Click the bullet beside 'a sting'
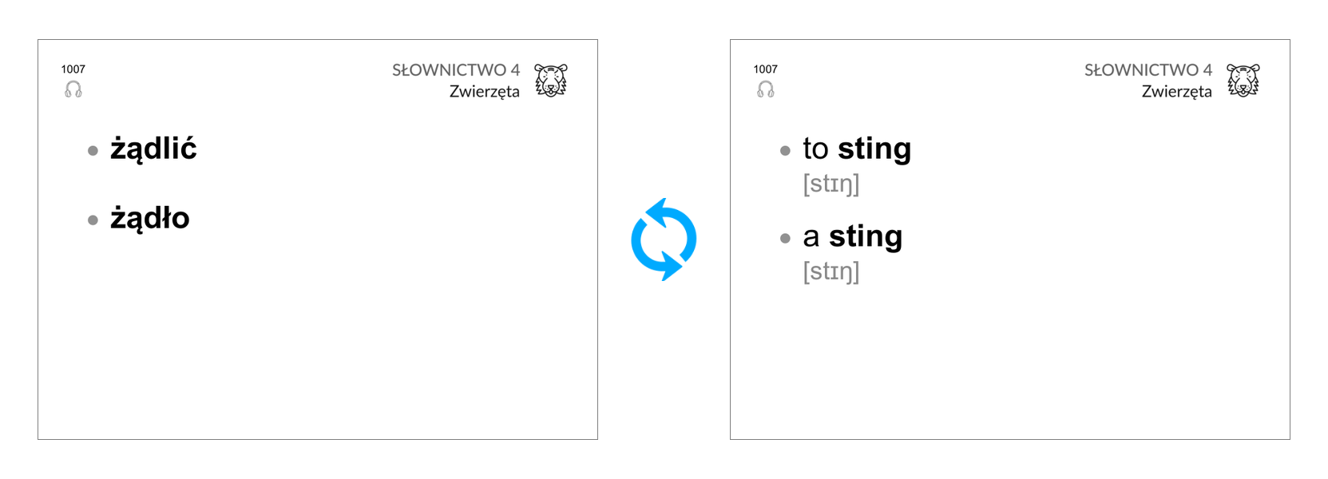The height and width of the screenshot is (479, 1328). [785, 238]
